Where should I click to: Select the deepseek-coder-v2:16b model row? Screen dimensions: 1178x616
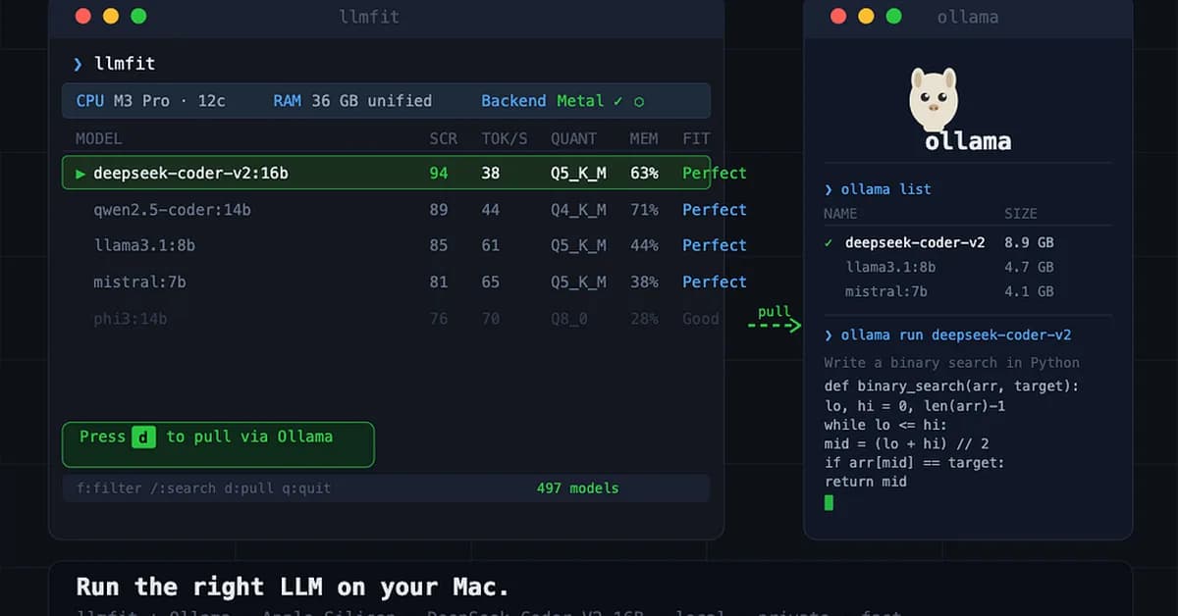click(x=386, y=173)
